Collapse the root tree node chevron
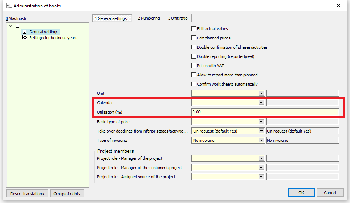The height and width of the screenshot is (203, 350). (x=10, y=25)
